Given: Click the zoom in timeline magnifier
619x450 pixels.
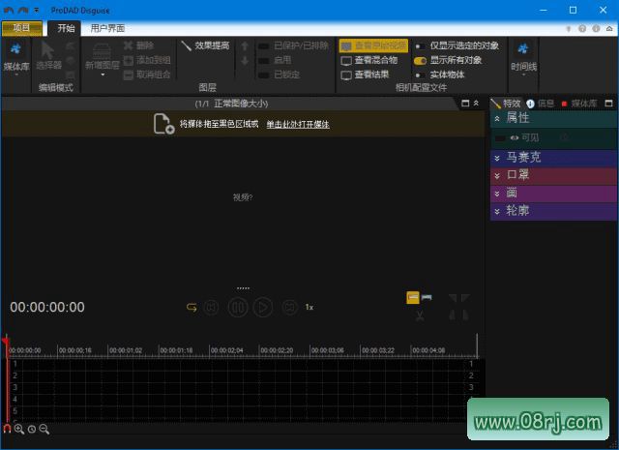Looking at the screenshot, I should click(18, 429).
